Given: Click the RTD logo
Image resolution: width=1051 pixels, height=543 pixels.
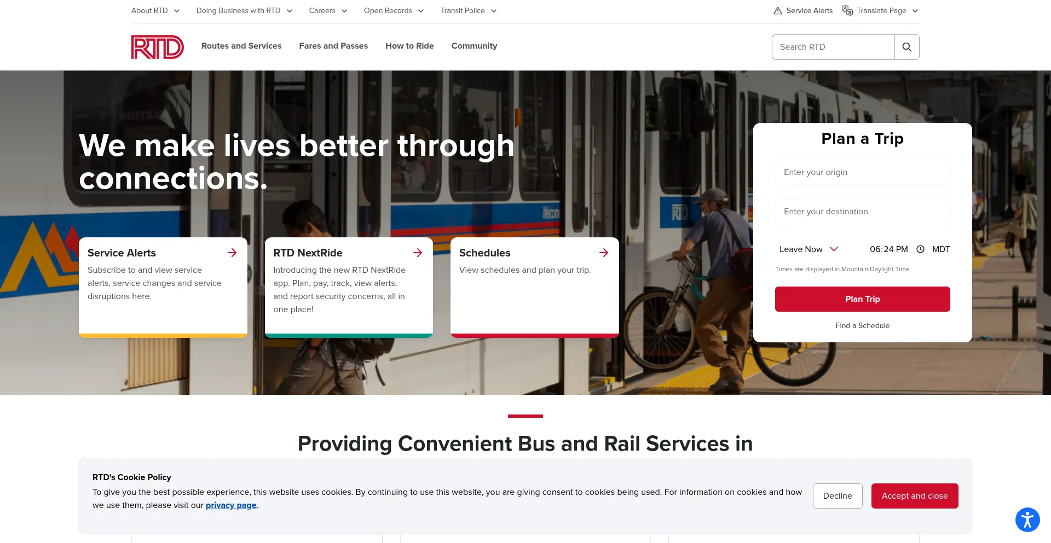Looking at the screenshot, I should [157, 47].
